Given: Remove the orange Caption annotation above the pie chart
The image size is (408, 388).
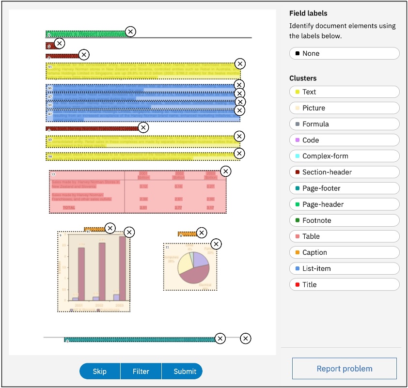Looking at the screenshot, I should pyautogui.click(x=202, y=232).
